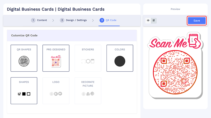This screenshot has height=118, width=211.
Task: Click chevron after the Content step
Action: (x=53, y=20)
